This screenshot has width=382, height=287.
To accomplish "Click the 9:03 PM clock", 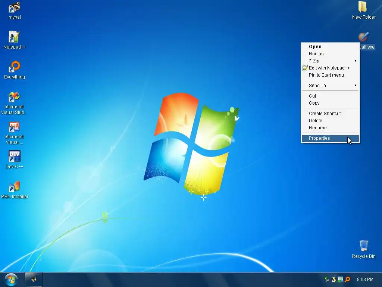I will click(x=365, y=280).
